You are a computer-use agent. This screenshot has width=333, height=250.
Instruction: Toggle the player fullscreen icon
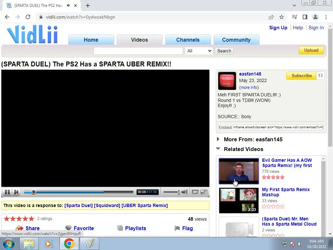coord(195,192)
